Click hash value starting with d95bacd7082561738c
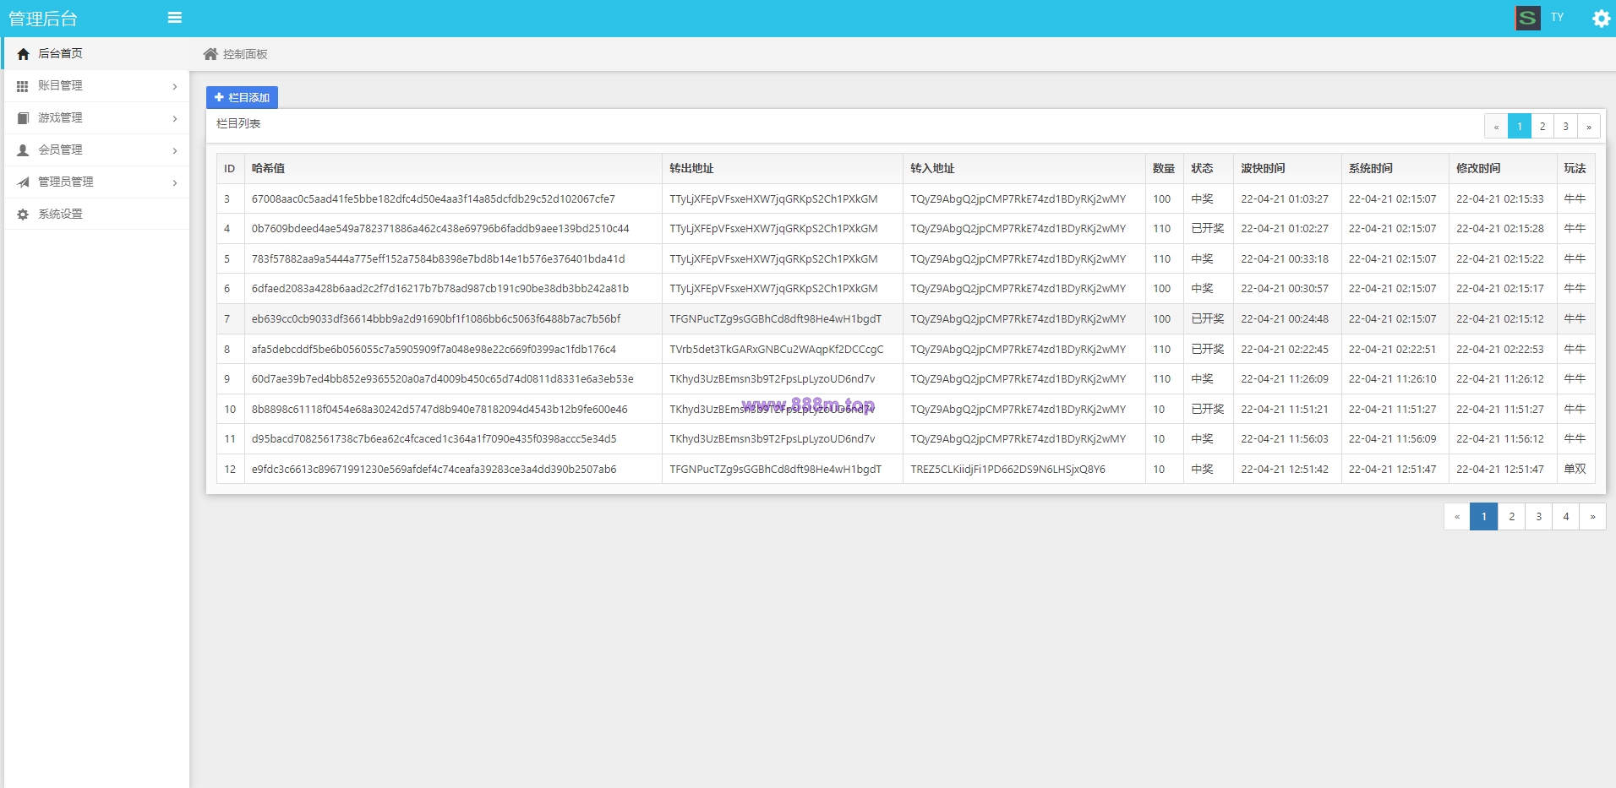Viewport: 1616px width, 788px height. [434, 439]
